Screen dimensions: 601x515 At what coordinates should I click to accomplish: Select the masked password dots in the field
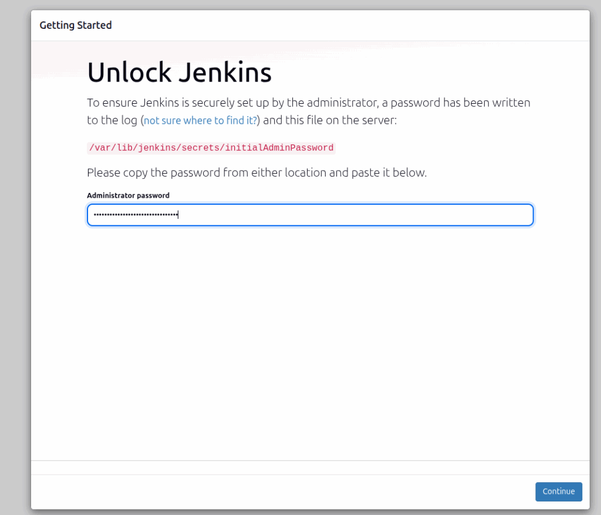click(134, 215)
